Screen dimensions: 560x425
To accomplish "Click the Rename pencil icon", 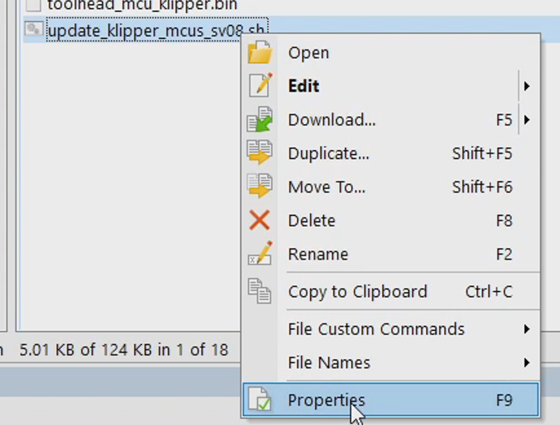I will [x=260, y=254].
